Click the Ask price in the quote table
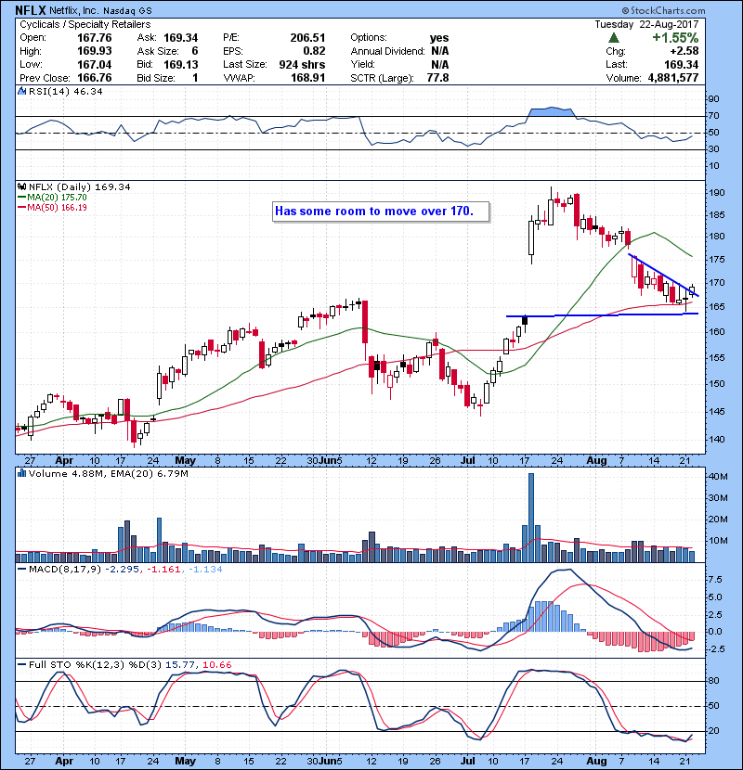Screen dimensions: 743x770 (x=180, y=38)
